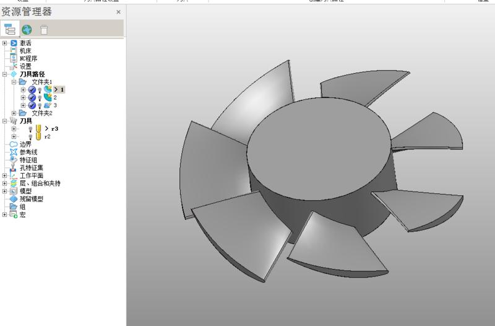Select the 文件夹2 folder label

coord(41,113)
